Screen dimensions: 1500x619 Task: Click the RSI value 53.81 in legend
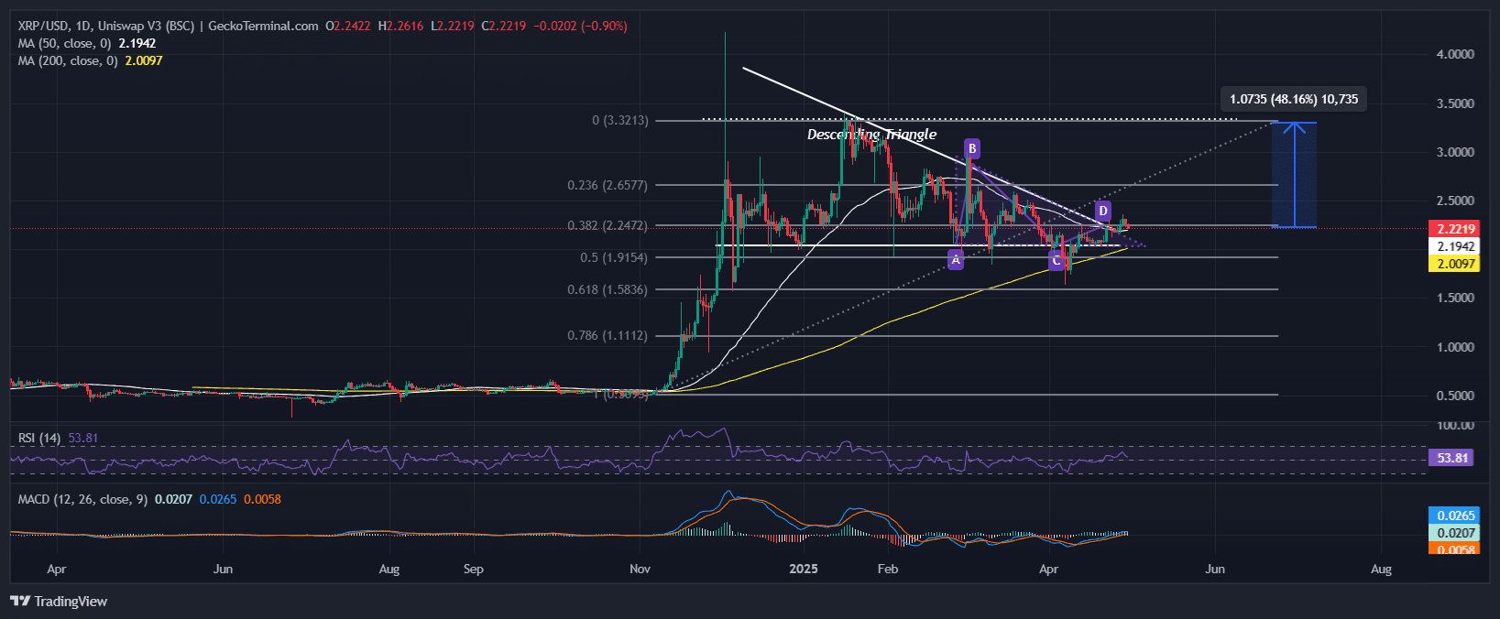click(83, 438)
